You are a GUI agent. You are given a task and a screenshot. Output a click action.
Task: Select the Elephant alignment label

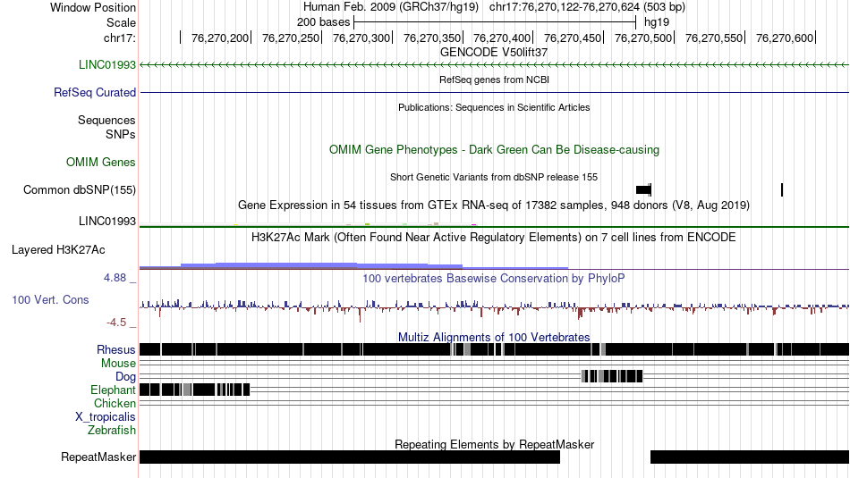click(113, 390)
